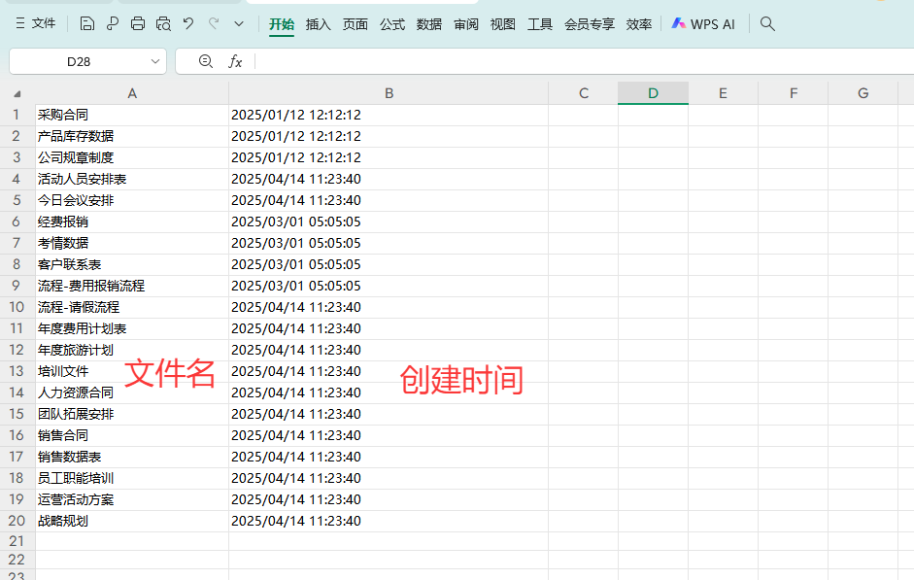Select column F header
The height and width of the screenshot is (580, 914).
(x=794, y=93)
